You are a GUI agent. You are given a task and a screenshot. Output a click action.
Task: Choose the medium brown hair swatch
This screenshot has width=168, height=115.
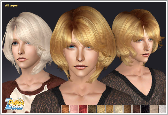click(x=127, y=109)
